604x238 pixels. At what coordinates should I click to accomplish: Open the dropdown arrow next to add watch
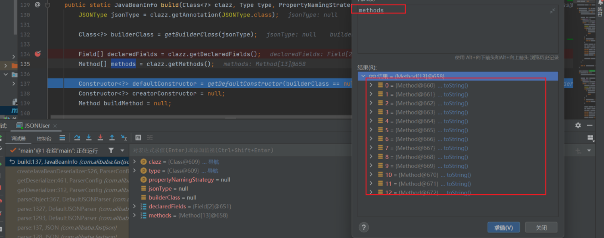coord(589,150)
